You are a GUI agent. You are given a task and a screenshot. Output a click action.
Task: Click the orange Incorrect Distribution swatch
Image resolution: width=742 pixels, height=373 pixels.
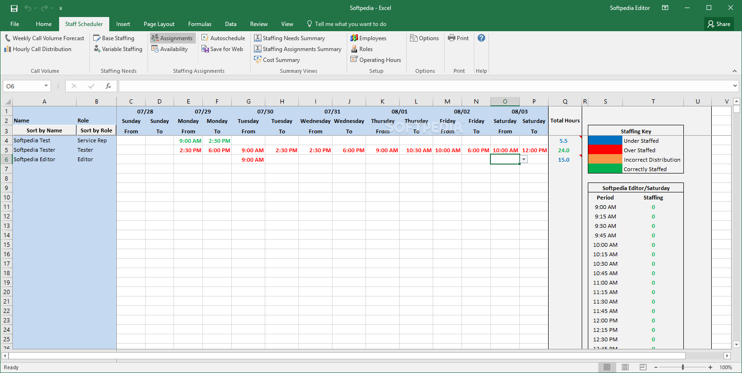tap(605, 159)
